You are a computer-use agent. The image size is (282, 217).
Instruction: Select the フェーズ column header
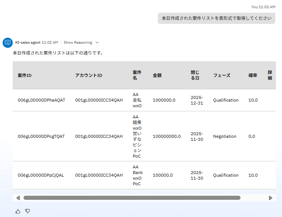coord(222,75)
